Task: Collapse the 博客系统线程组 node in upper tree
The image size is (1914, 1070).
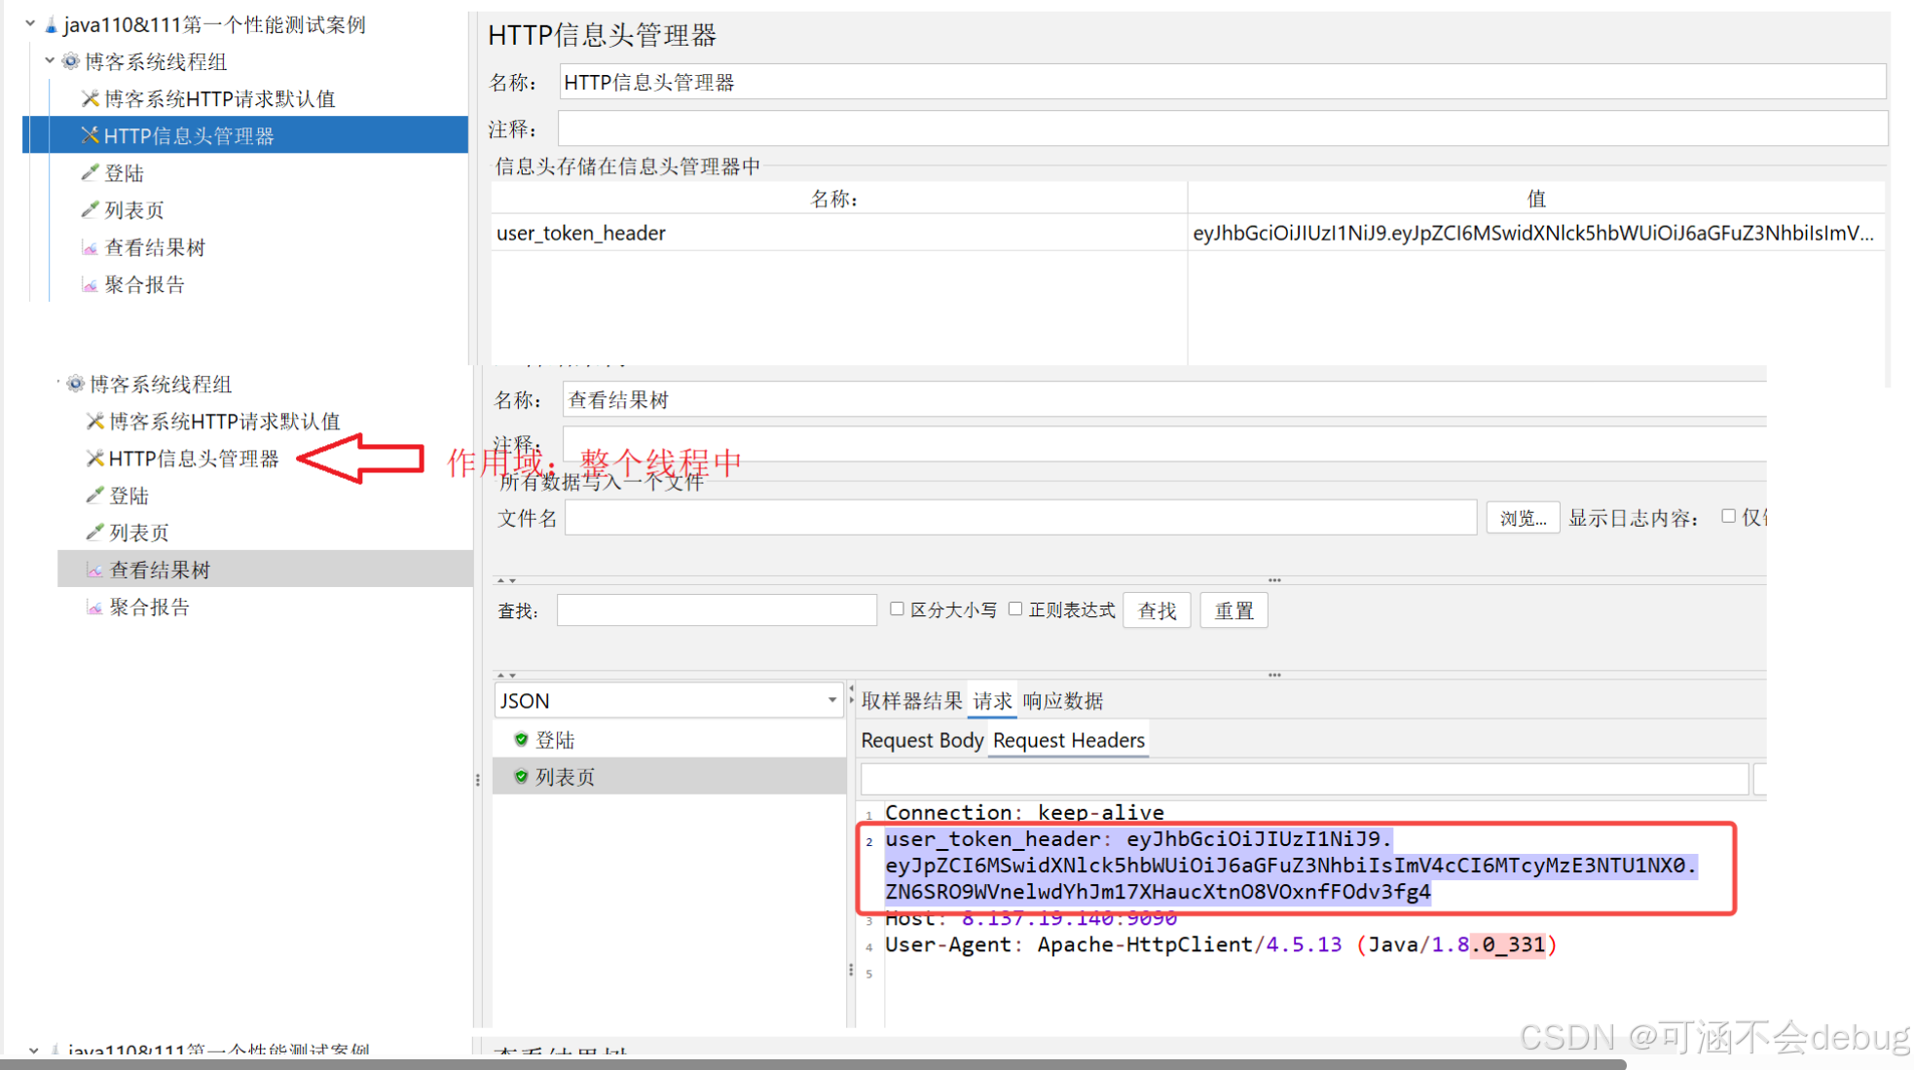Action: (x=50, y=60)
